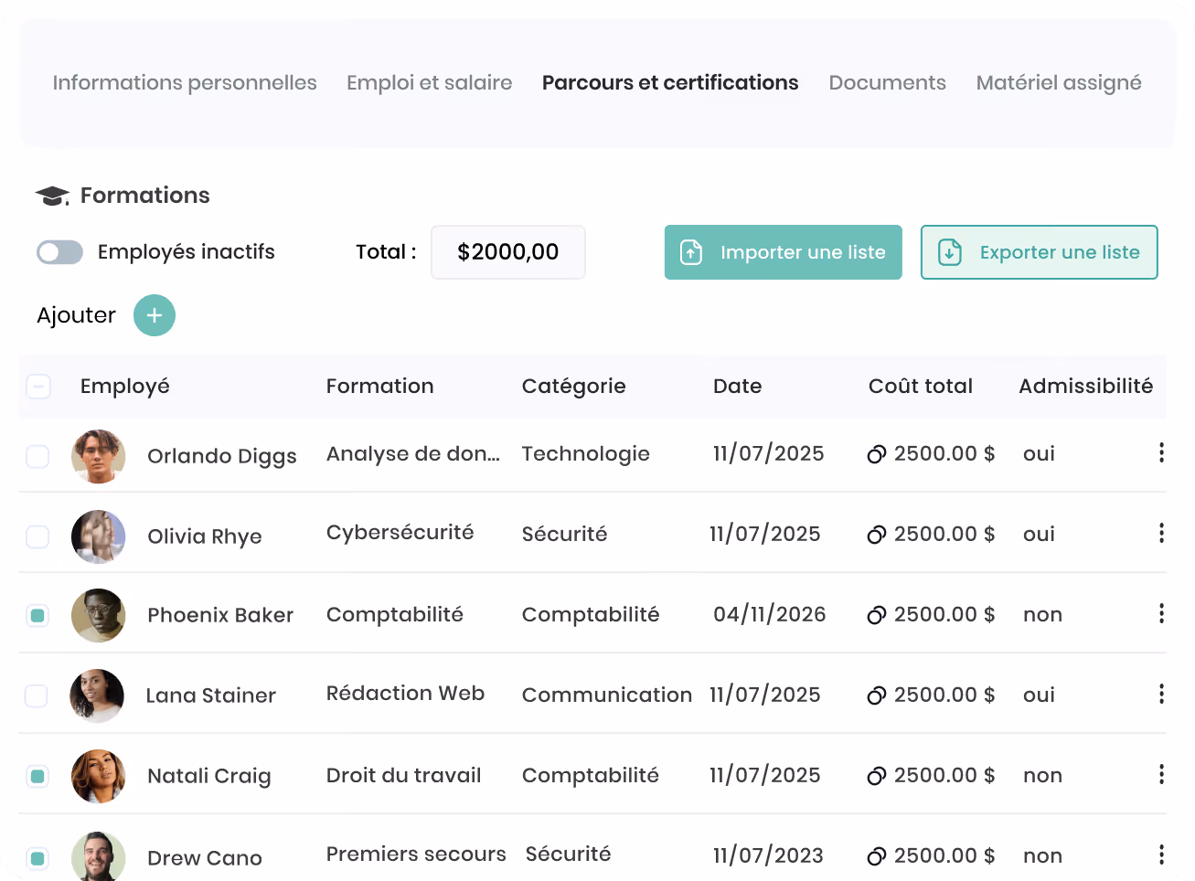Image resolution: width=1195 pixels, height=881 pixels.
Task: Open the Informations personnelles tab
Action: 185,82
